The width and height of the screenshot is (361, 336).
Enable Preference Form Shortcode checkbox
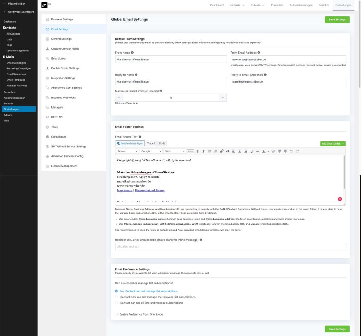[117, 314]
